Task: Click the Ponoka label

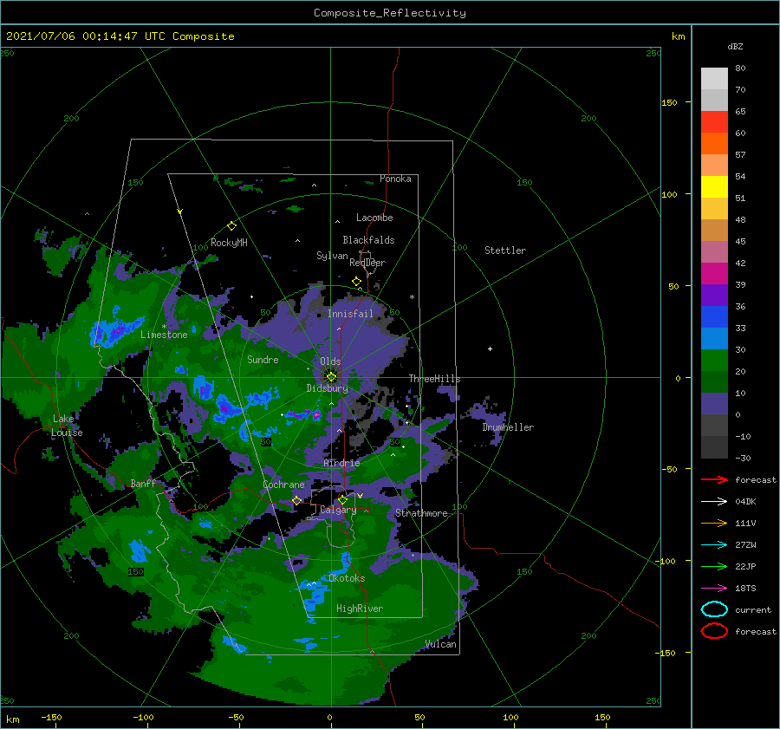Action: tap(395, 179)
